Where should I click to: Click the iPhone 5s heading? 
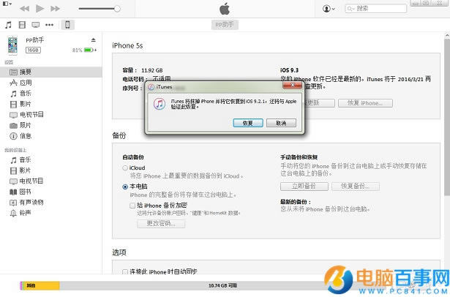[127, 45]
